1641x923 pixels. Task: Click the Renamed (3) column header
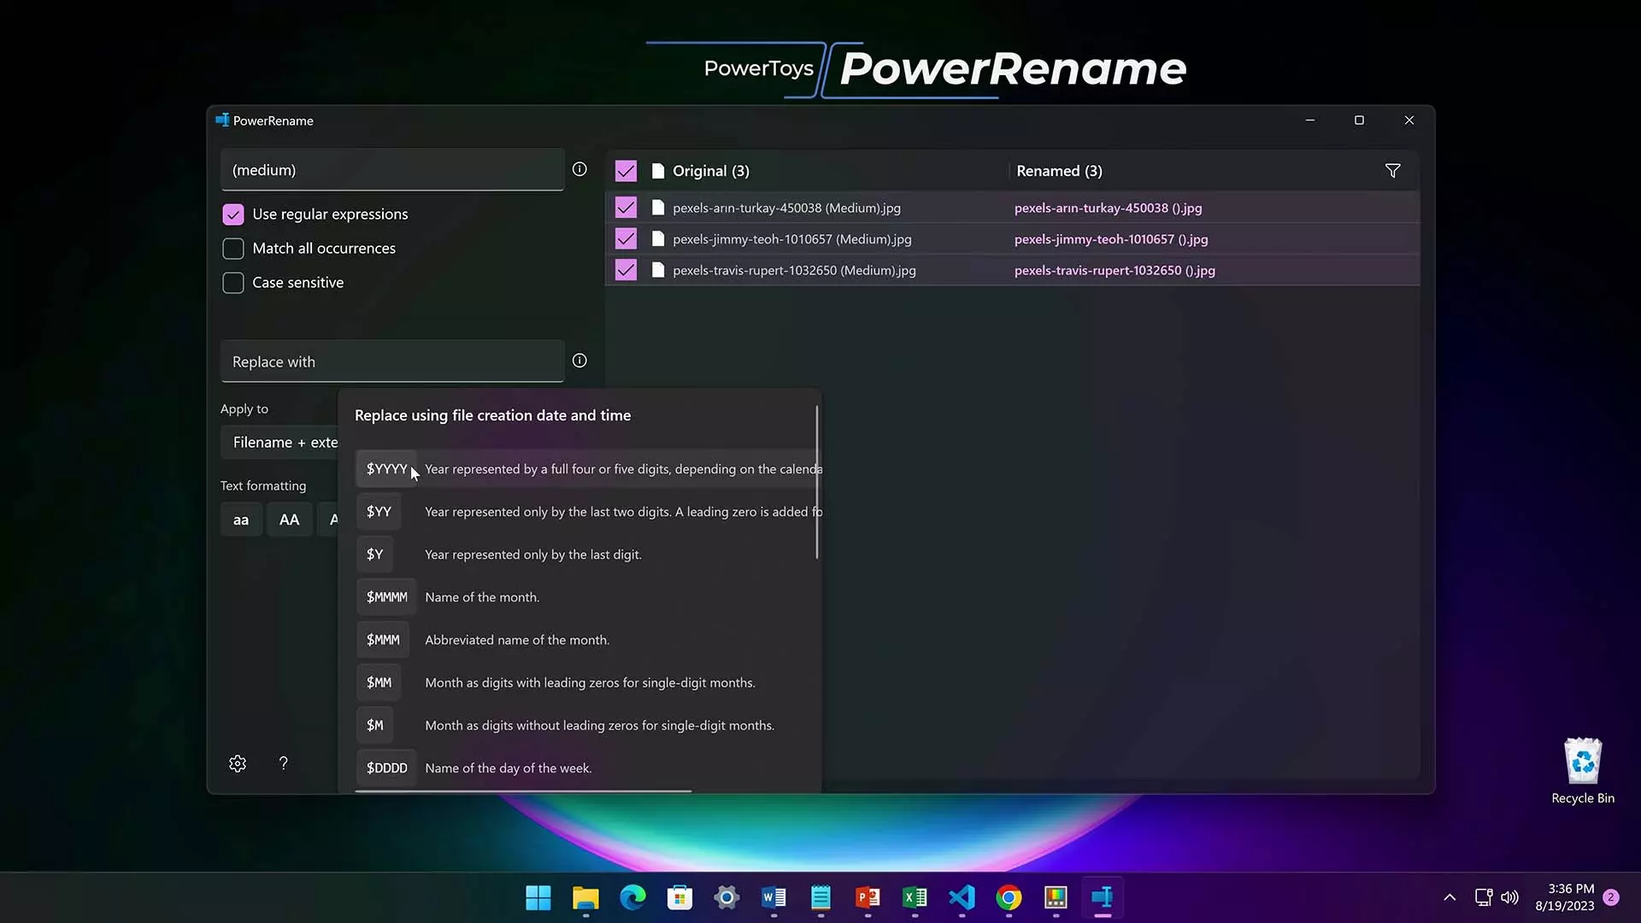point(1059,171)
